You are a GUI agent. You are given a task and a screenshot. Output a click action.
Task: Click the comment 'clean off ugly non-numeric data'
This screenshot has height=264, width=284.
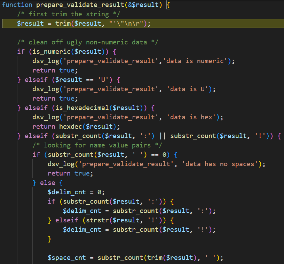(x=88, y=42)
